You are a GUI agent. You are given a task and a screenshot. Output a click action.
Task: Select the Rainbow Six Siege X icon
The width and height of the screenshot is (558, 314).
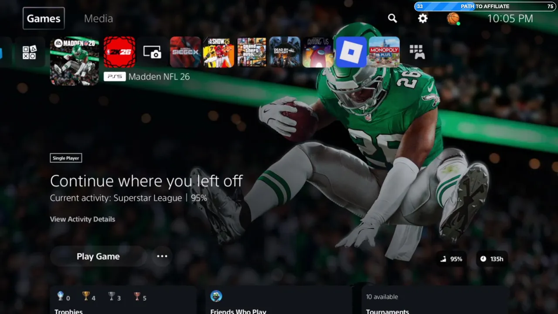point(185,52)
